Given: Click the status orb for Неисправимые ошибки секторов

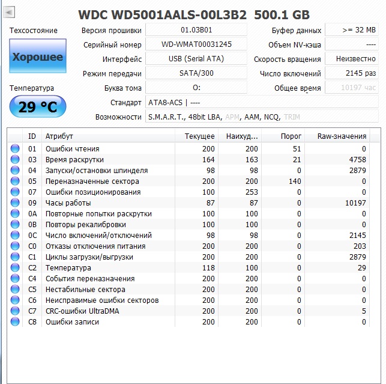Looking at the screenshot, I should pyautogui.click(x=15, y=300).
